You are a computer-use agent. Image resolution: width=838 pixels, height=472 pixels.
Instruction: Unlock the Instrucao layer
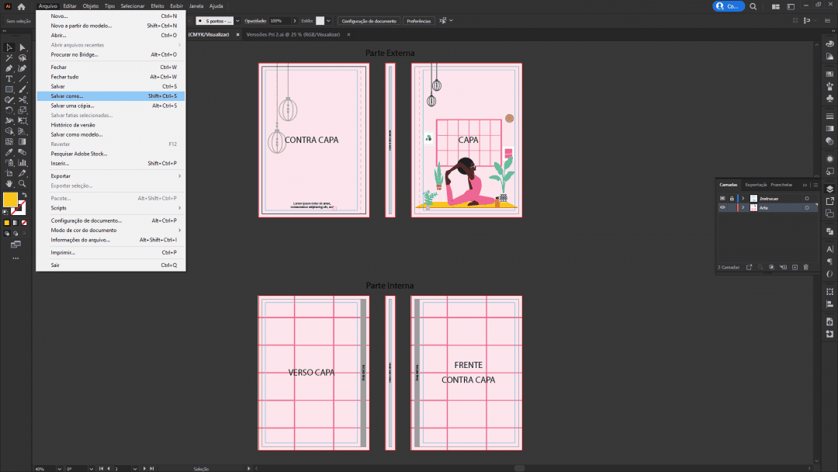click(x=731, y=199)
